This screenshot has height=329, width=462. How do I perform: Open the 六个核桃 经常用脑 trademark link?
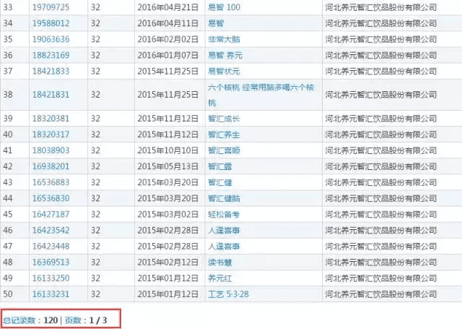pyautogui.click(x=261, y=95)
